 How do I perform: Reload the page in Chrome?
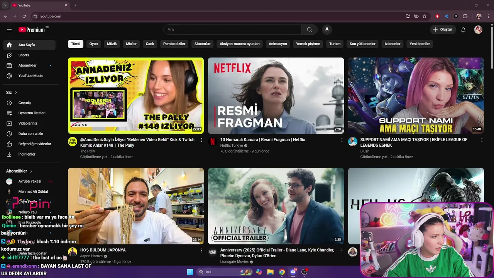[24, 16]
